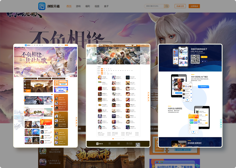Click next arrow on middle preview's banner
This screenshot has height=168, width=236.
(x=141, y=54)
